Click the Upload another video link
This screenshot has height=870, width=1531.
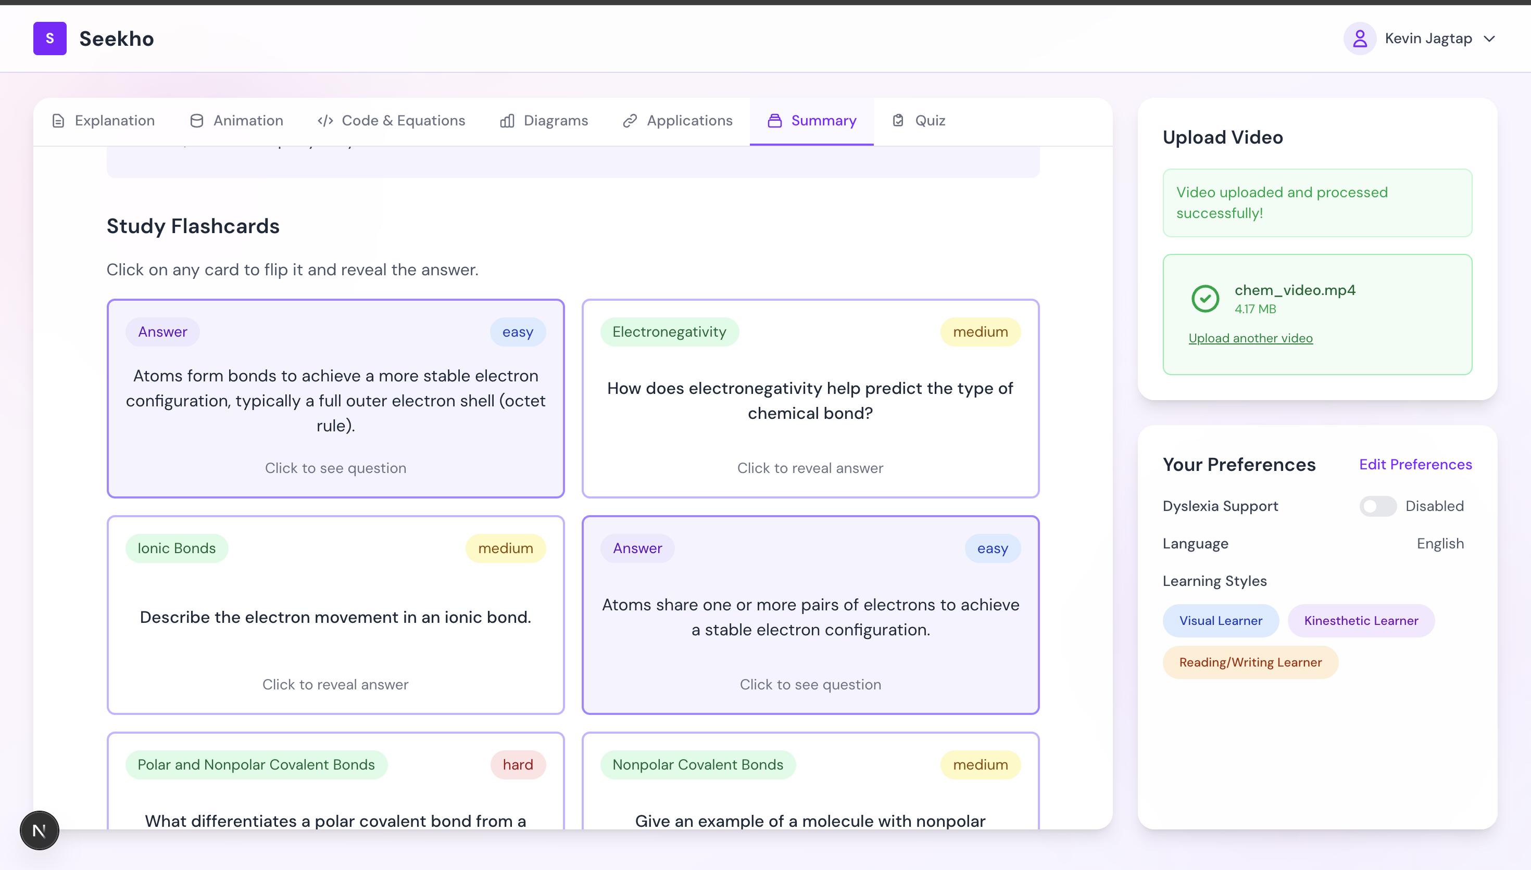[x=1250, y=338]
